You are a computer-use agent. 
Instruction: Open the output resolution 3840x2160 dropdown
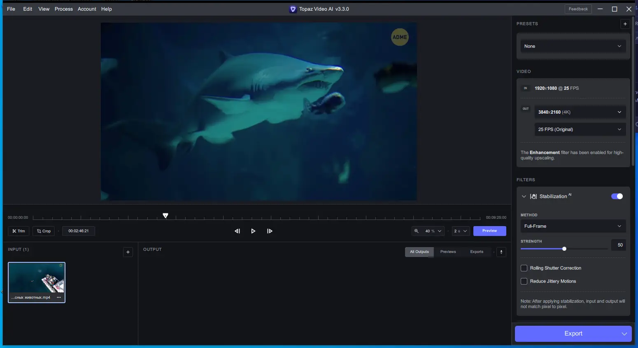point(580,112)
